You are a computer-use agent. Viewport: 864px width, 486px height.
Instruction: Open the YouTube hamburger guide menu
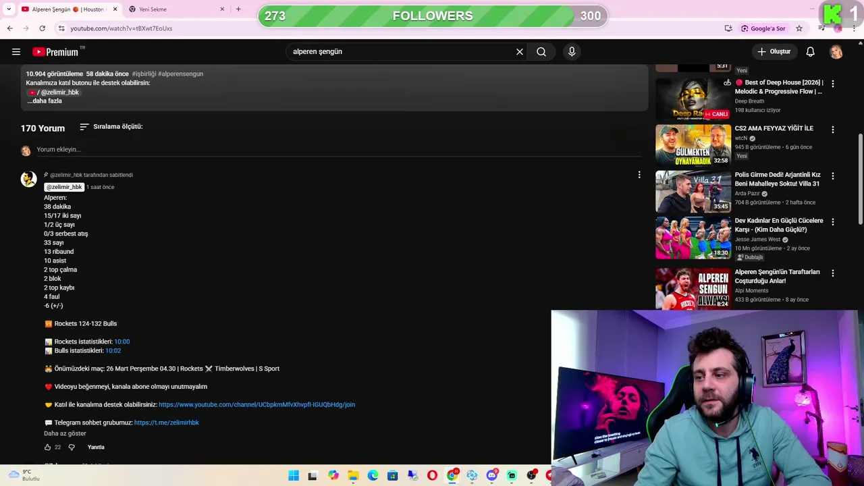[16, 52]
